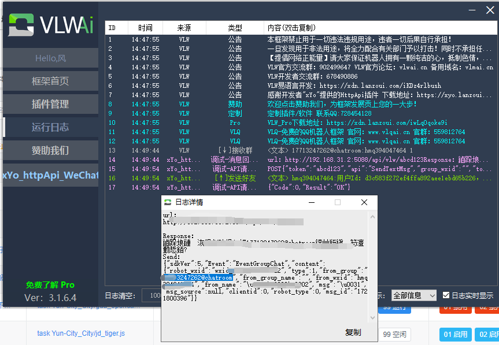Select log row 1 about 违法违规用途
This screenshot has width=499, height=345.
point(301,39)
